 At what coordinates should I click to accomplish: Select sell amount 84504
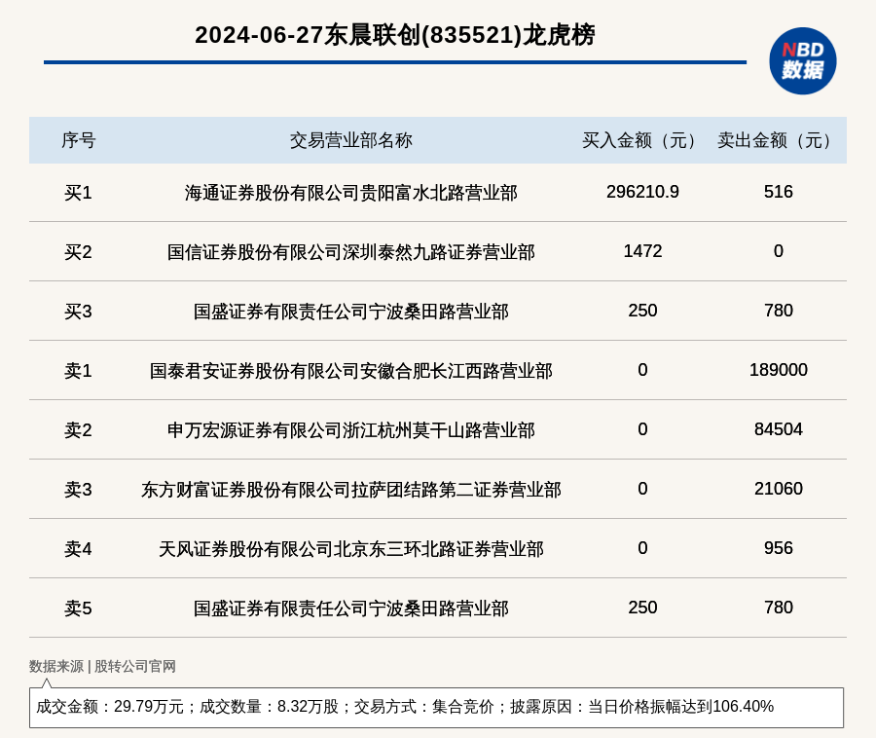(x=779, y=429)
